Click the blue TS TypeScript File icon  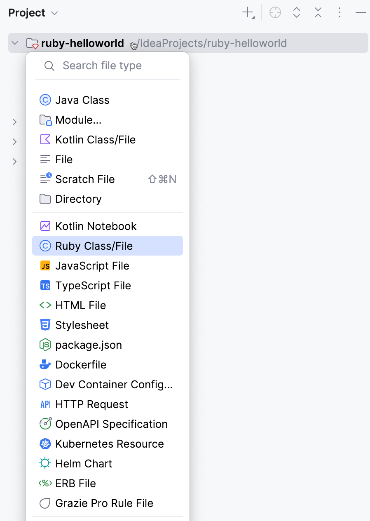(x=45, y=285)
